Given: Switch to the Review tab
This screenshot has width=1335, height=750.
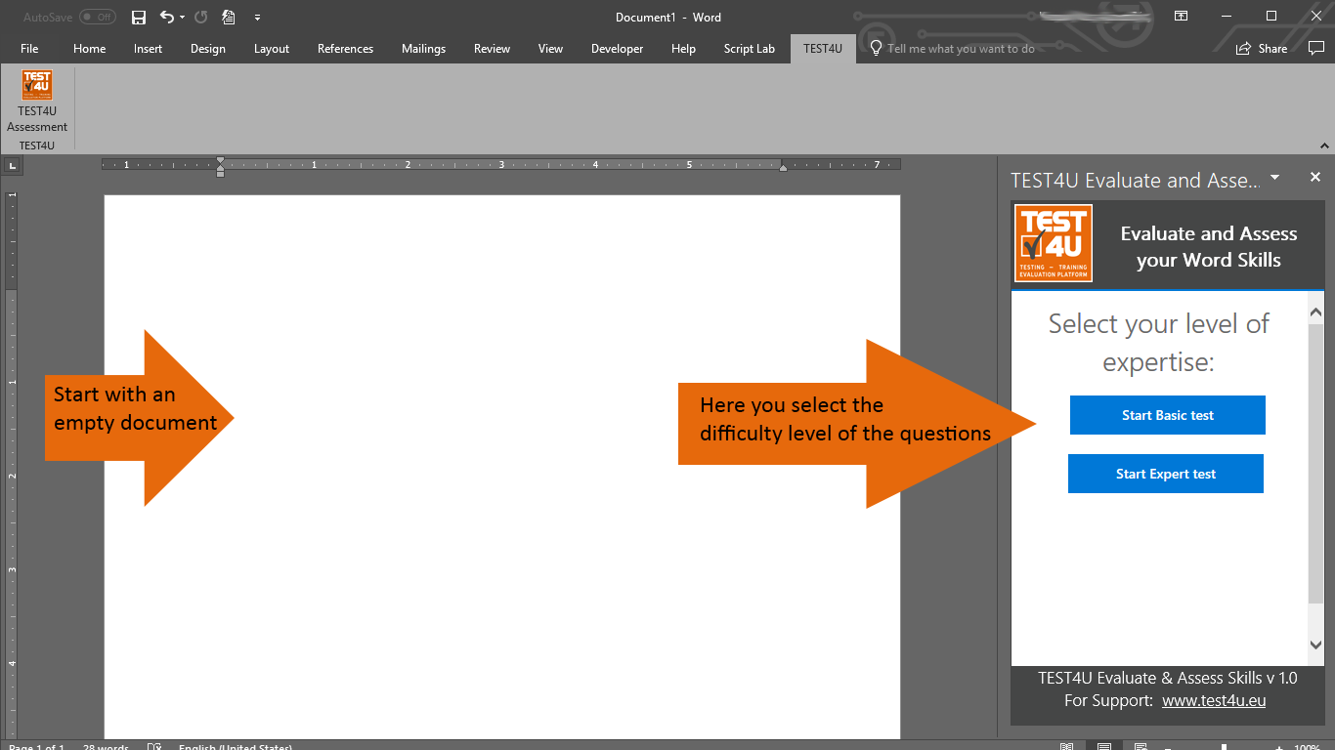Looking at the screenshot, I should point(492,49).
